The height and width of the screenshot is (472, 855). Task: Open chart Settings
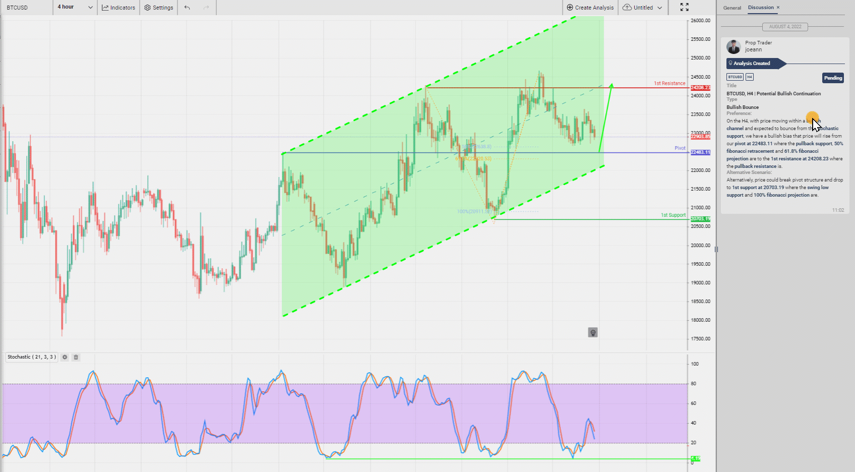click(159, 8)
